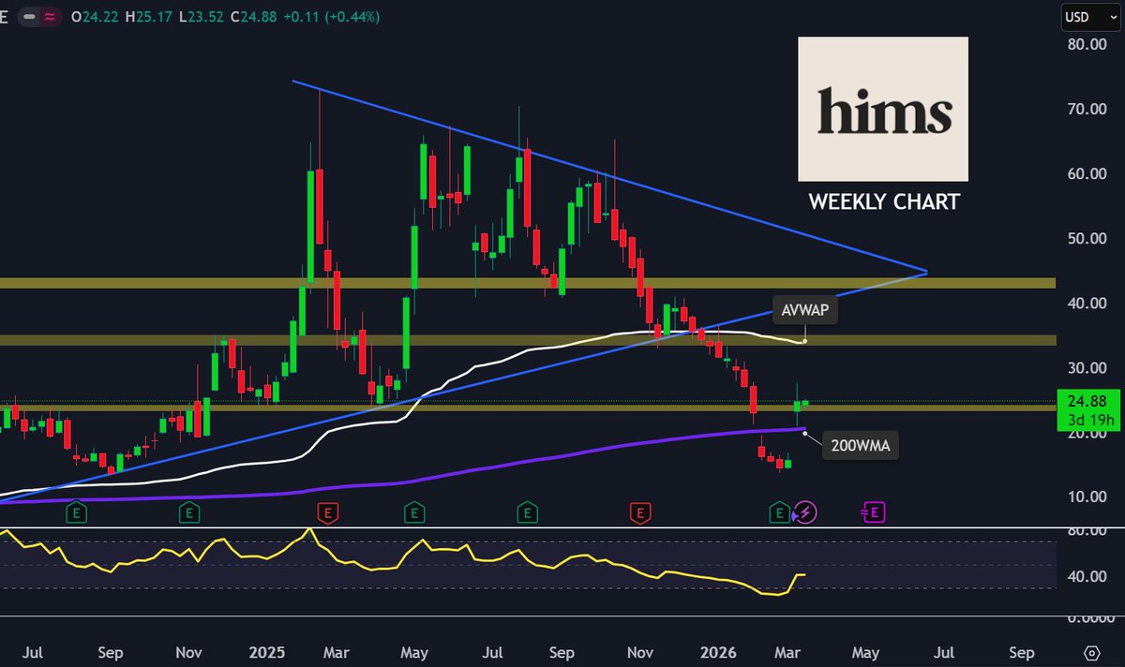Click the 30.00 price axis label

pyautogui.click(x=1087, y=367)
